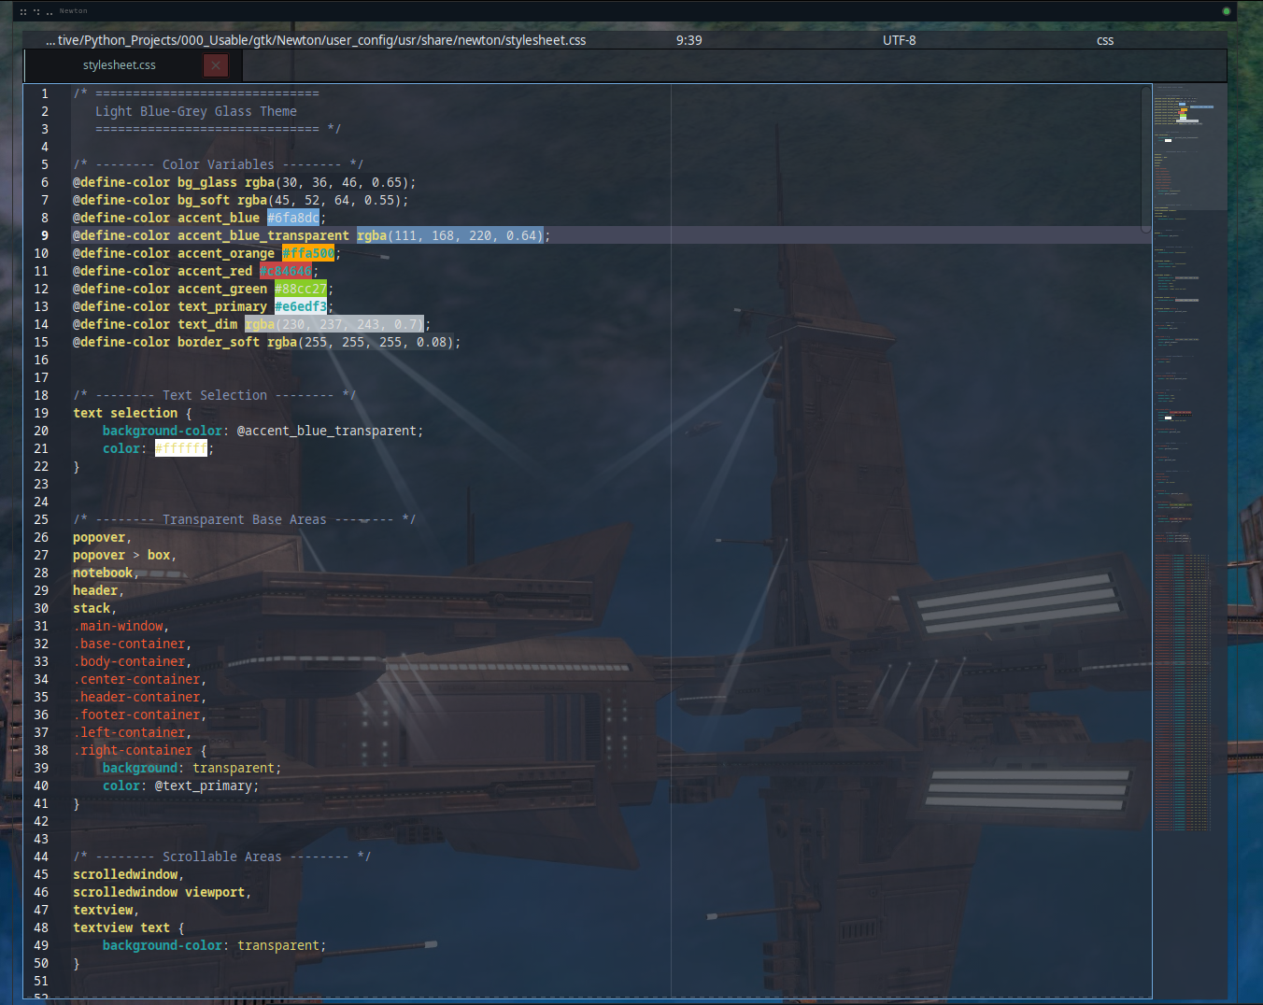Click the dotted grip icon beside Newton
This screenshot has height=1005, width=1263.
point(35,11)
